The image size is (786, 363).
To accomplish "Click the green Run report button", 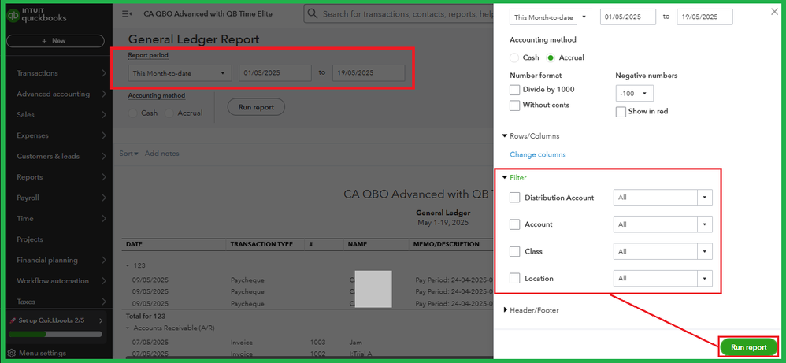I will [x=749, y=347].
